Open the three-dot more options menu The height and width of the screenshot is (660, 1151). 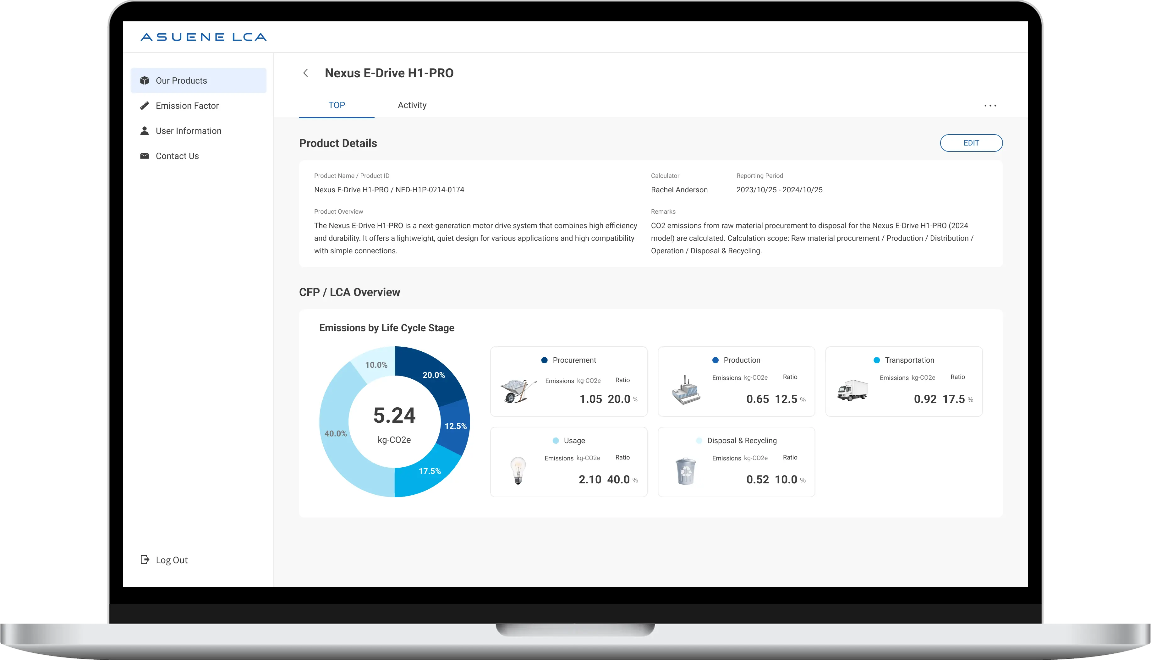990,106
